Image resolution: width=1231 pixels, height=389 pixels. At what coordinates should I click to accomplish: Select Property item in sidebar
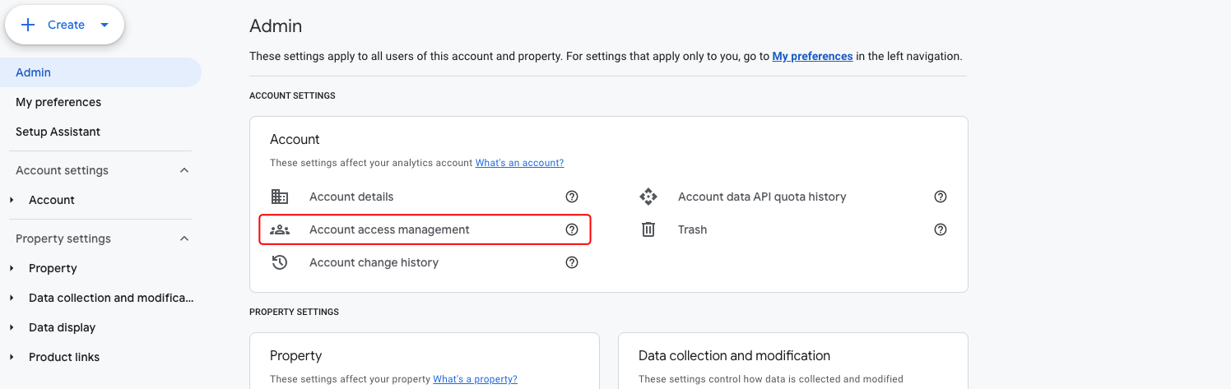click(53, 268)
